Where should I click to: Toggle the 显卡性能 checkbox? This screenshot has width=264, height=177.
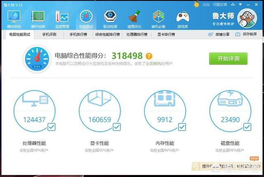(117, 127)
